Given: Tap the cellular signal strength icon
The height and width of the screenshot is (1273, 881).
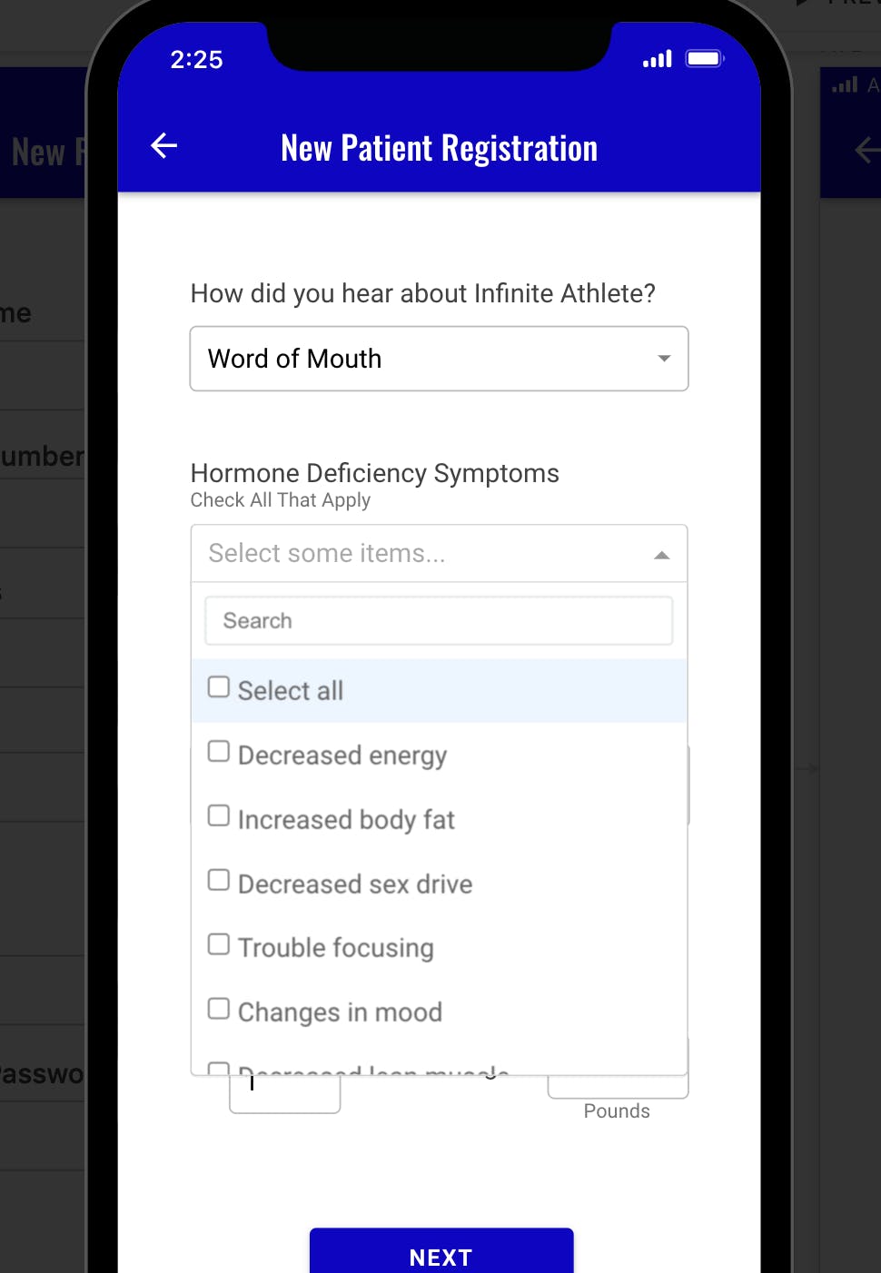Looking at the screenshot, I should click(x=657, y=60).
